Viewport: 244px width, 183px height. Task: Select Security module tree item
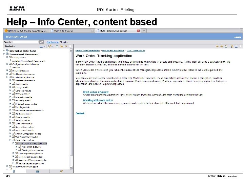(22, 120)
